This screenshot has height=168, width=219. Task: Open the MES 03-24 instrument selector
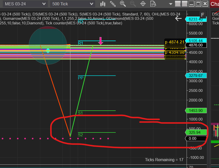coord(25,4)
